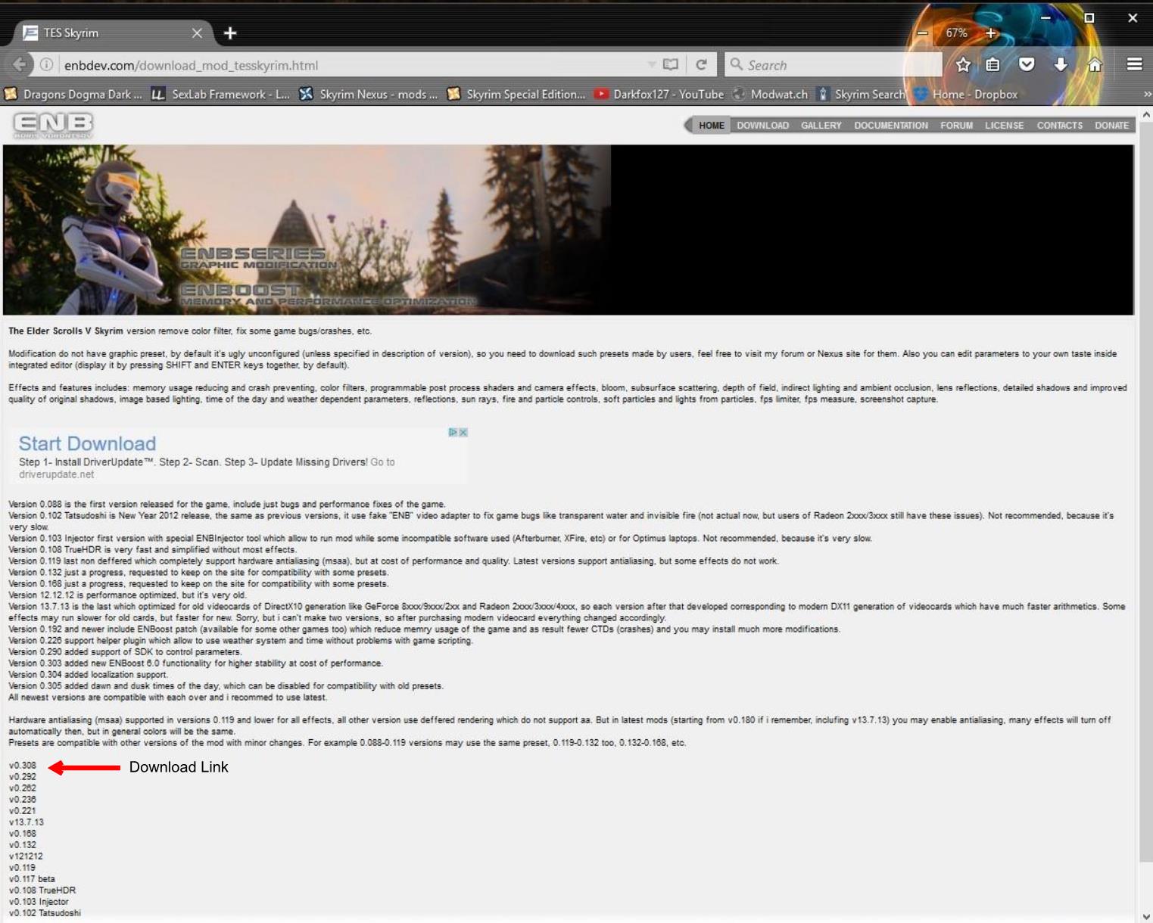
Task: Toggle reader view in the address bar
Action: coord(671,65)
